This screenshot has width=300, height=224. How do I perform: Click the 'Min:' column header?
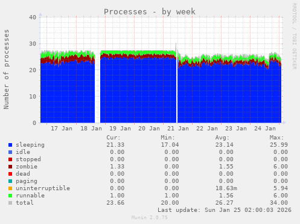coord(168,138)
